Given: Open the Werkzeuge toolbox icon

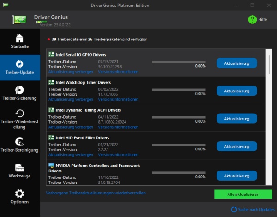Looking at the screenshot, I should (x=19, y=167).
